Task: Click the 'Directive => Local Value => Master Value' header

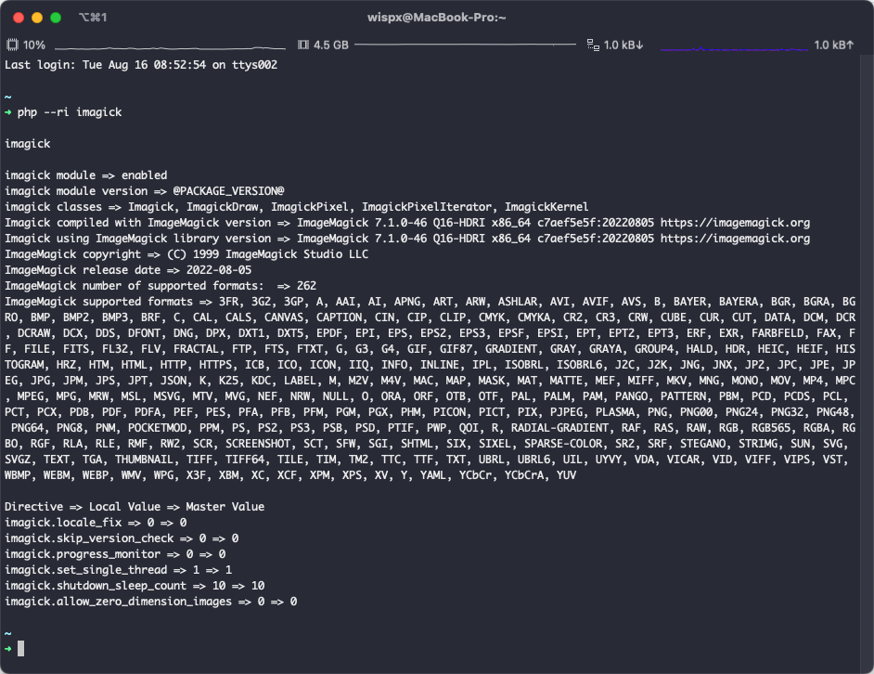Action: (135, 507)
